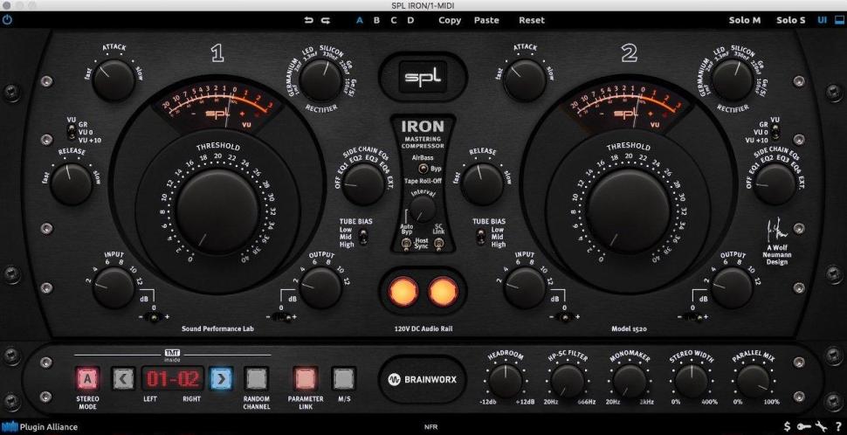Toggle channel 1 VU meter mode switch
Screen dimensions: 847x435
(x=71, y=131)
